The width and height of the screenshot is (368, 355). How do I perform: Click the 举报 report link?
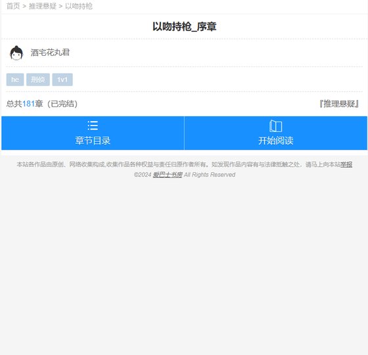tap(346, 164)
